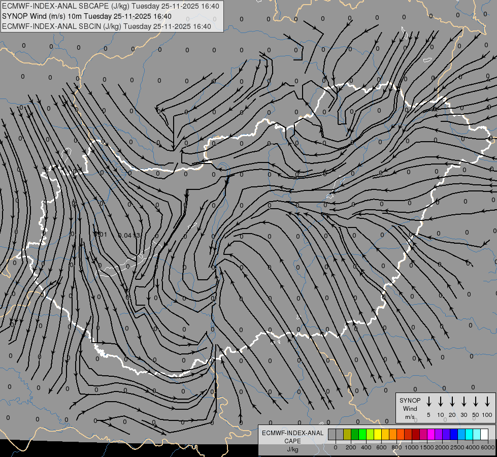This screenshot has width=497, height=457.
Task: Click the 200 tick label on CAPE scale
Action: 351,447
